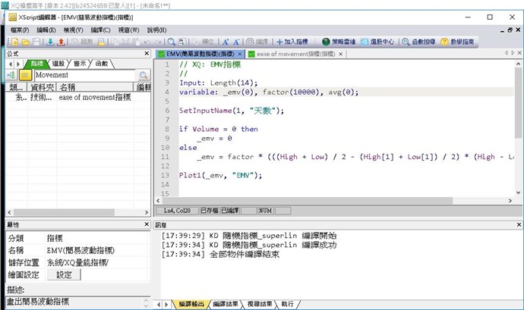Click the tree view icon in formula panel

click(11, 76)
